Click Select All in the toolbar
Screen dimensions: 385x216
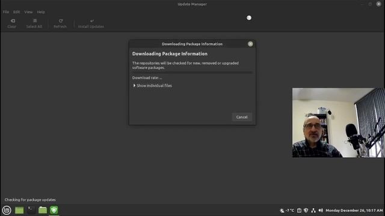coord(34,23)
